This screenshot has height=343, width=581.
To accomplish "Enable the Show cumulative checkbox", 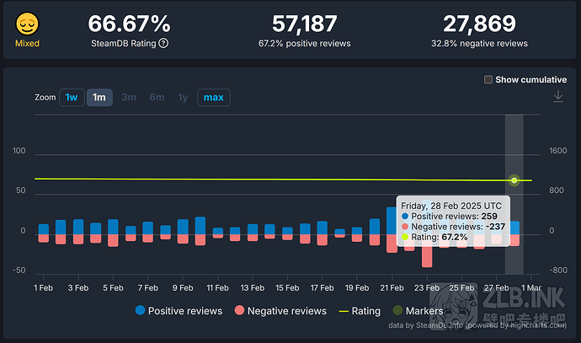I will (x=488, y=79).
